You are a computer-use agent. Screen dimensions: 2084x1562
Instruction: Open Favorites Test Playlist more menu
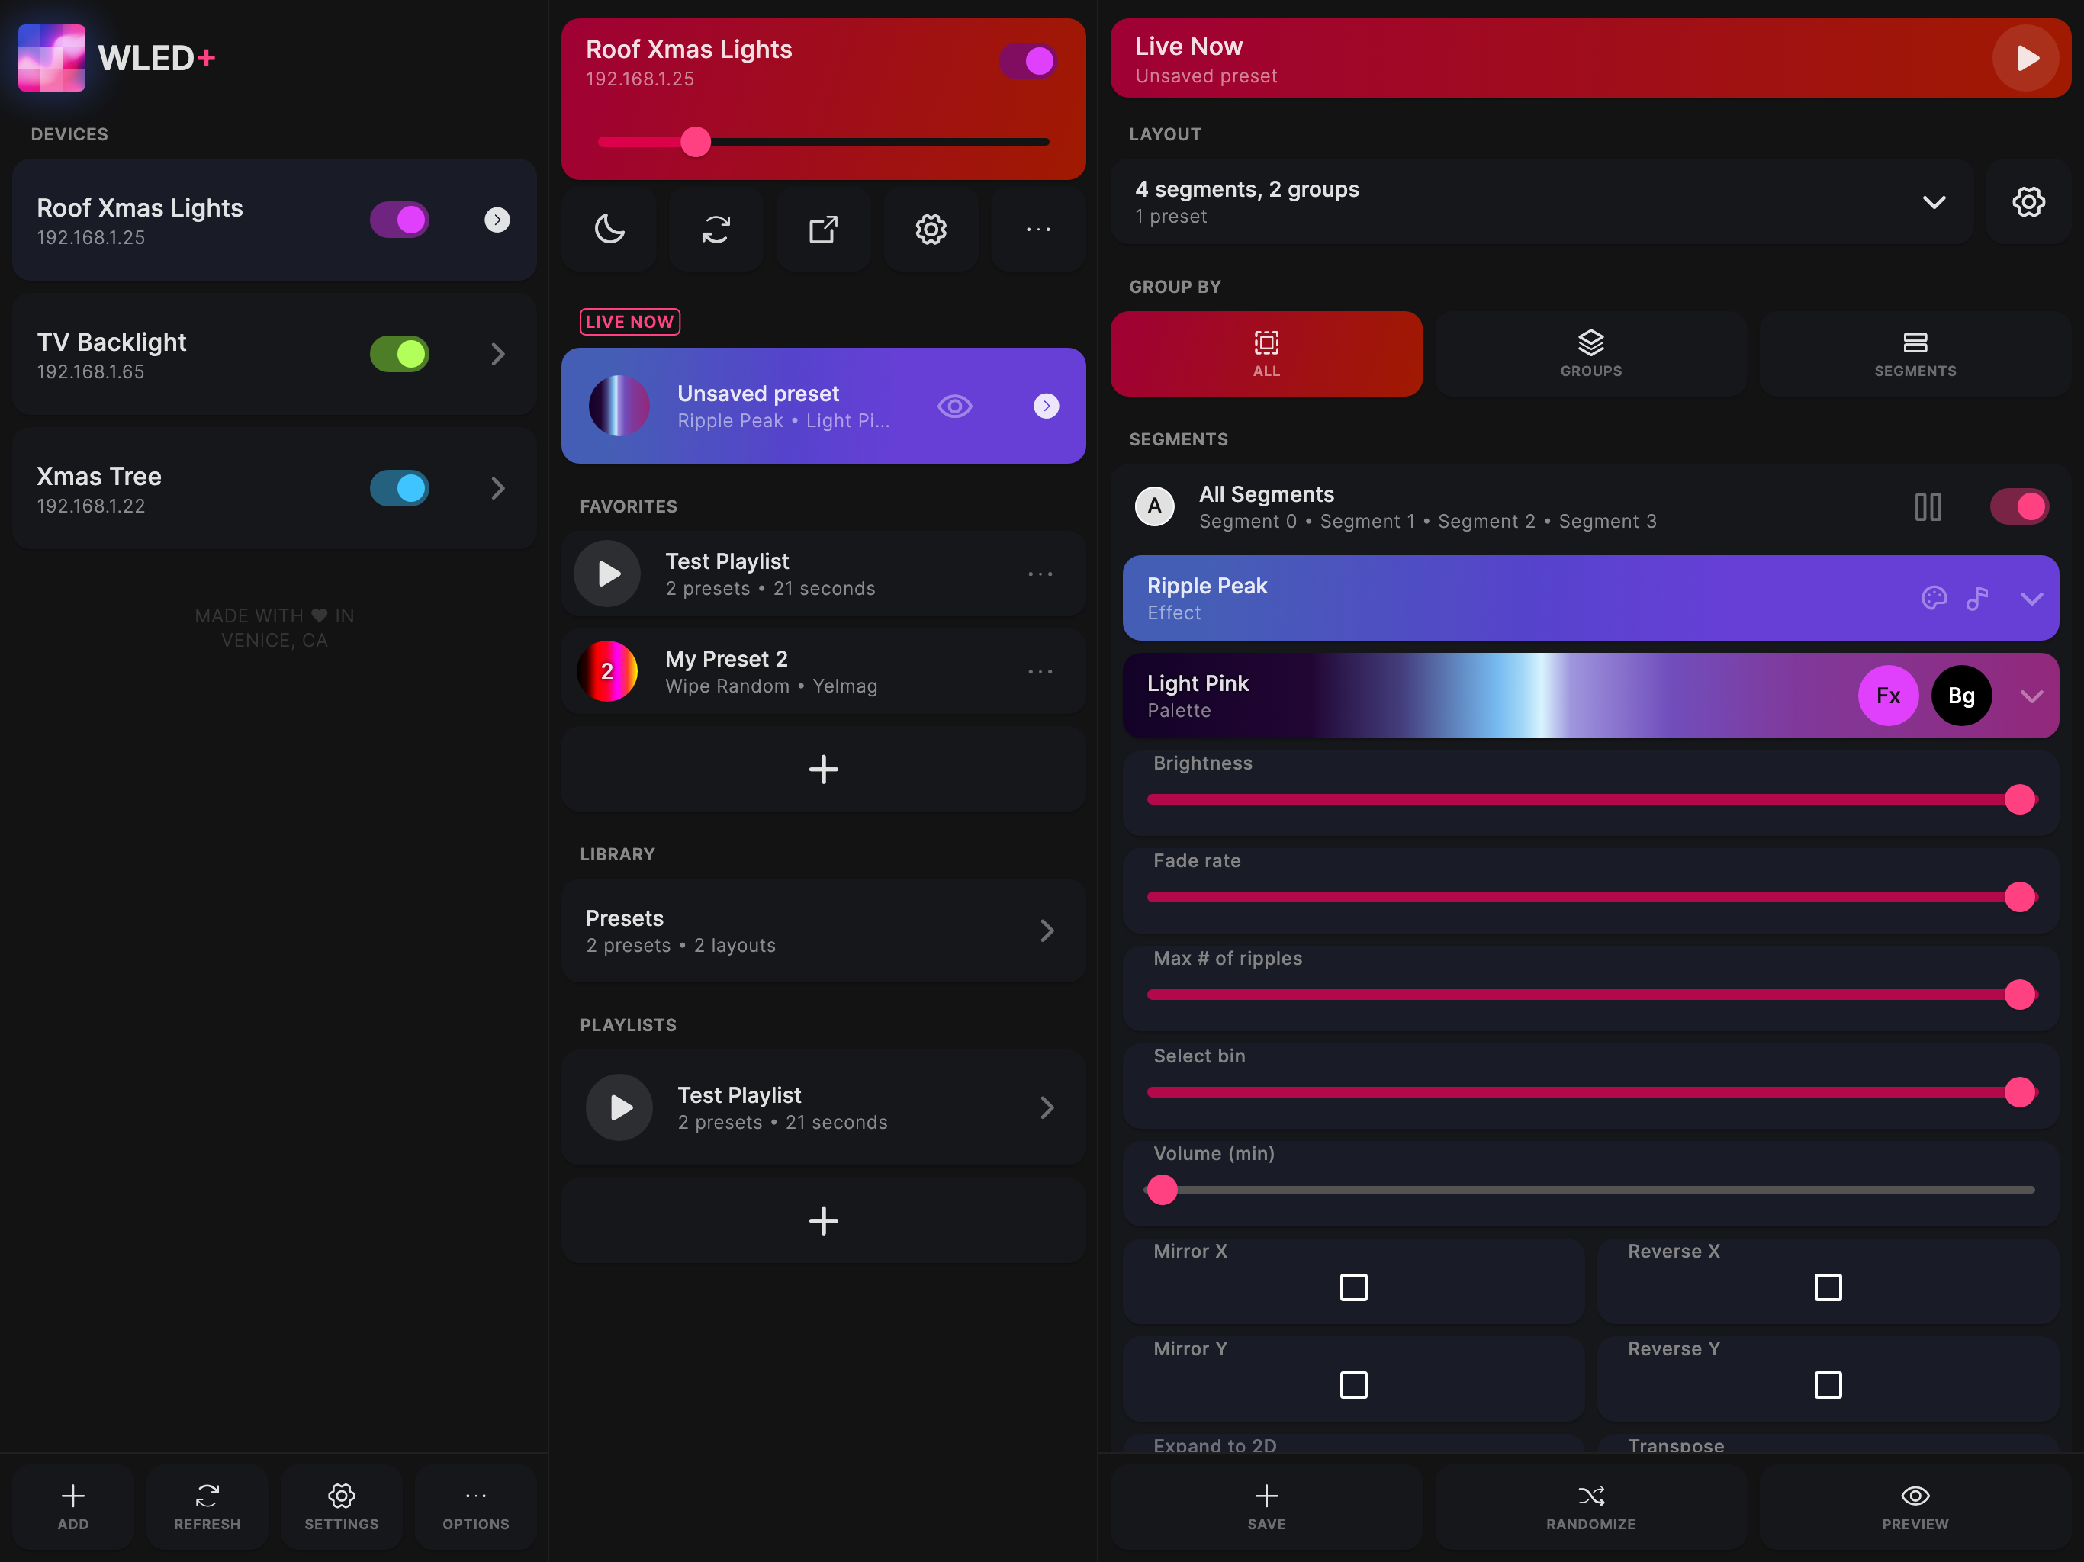[x=1040, y=574]
